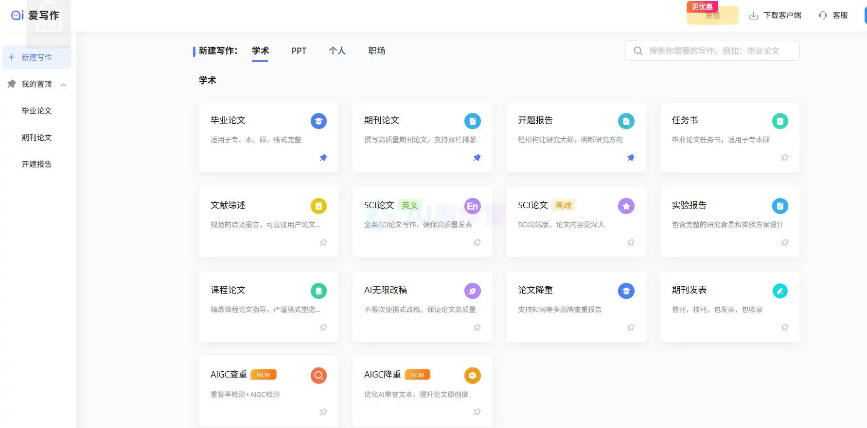Pin the 文献综述 card
The image size is (867, 428).
(x=323, y=243)
